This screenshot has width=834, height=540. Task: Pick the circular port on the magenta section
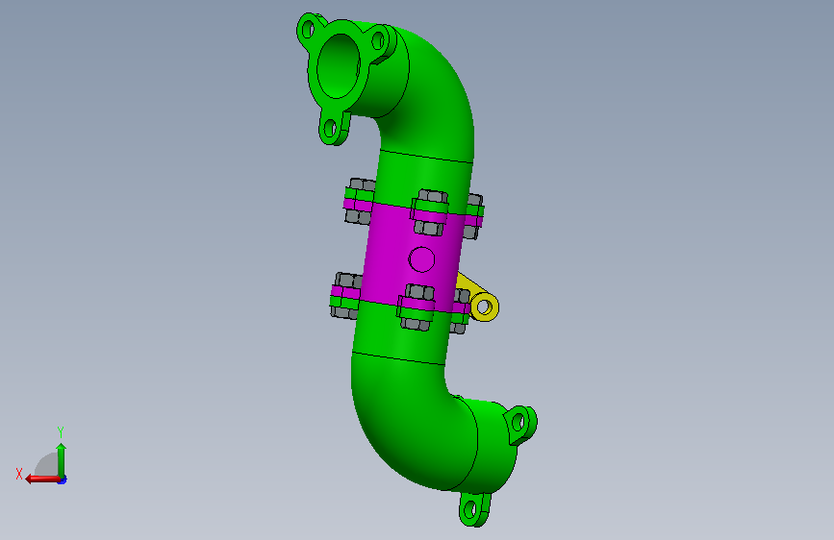421,259
